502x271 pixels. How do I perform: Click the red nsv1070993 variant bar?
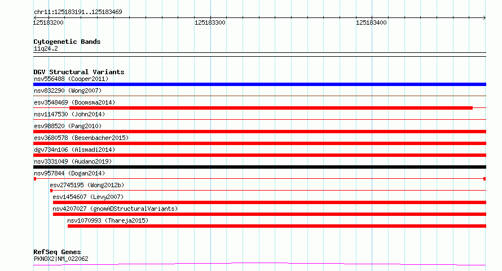click(277, 226)
